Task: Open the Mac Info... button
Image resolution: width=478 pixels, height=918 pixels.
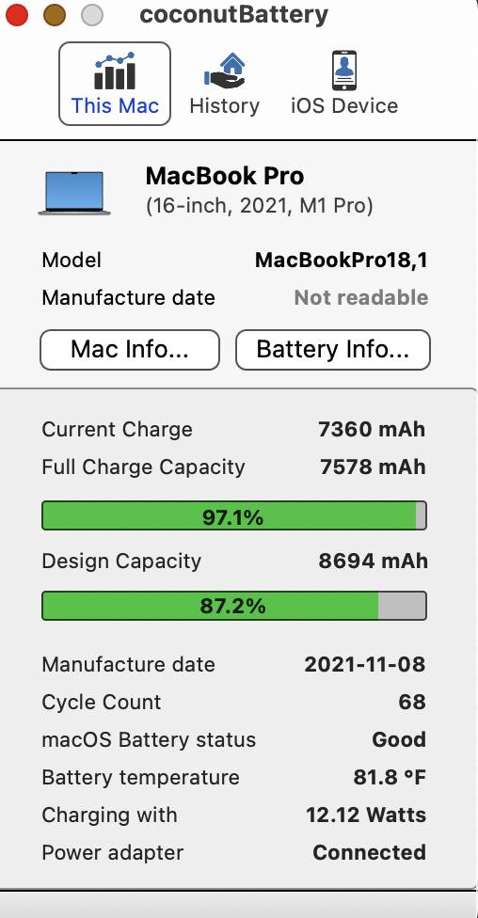Action: 130,350
